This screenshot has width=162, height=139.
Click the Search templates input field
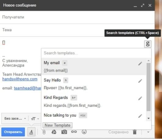click(x=96, y=53)
